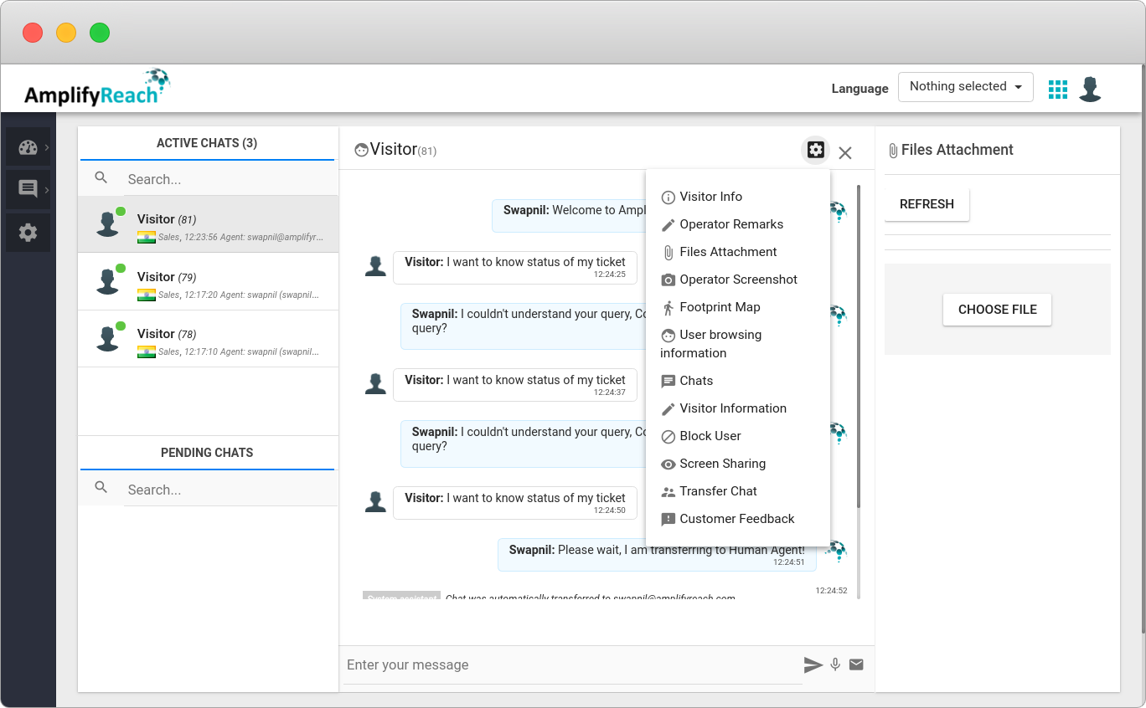The height and width of the screenshot is (708, 1146).
Task: Open the chat options gear icon
Action: (814, 150)
